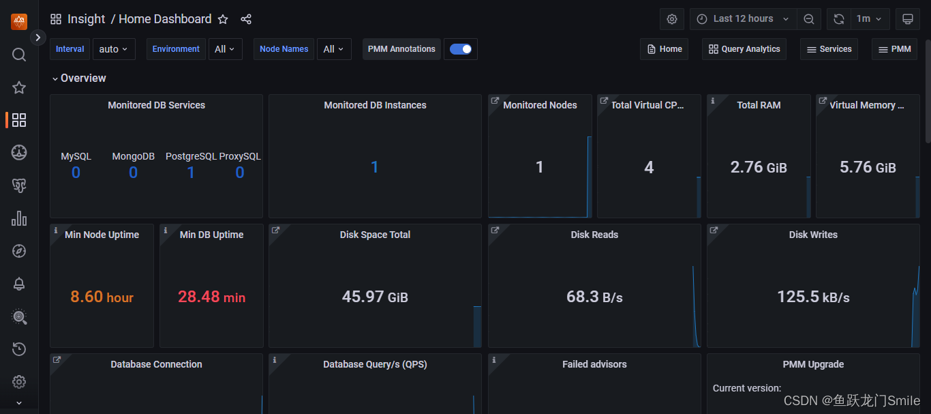Click Monitored DB Services panel title
This screenshot has height=414, width=931.
(x=156, y=105)
